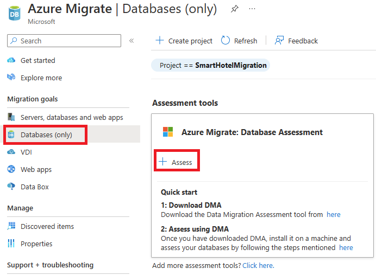Click the Web apps globe icon
Image resolution: width=376 pixels, height=275 pixels.
[11, 169]
